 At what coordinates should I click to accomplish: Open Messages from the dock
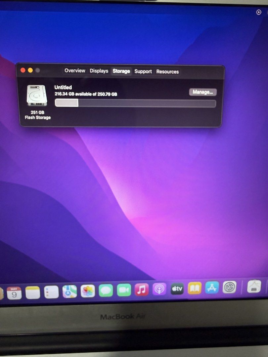[106, 291]
